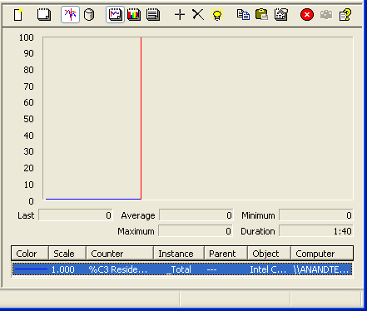This screenshot has width=367, height=311.
Task: Click the Color column header
Action: 30,254
